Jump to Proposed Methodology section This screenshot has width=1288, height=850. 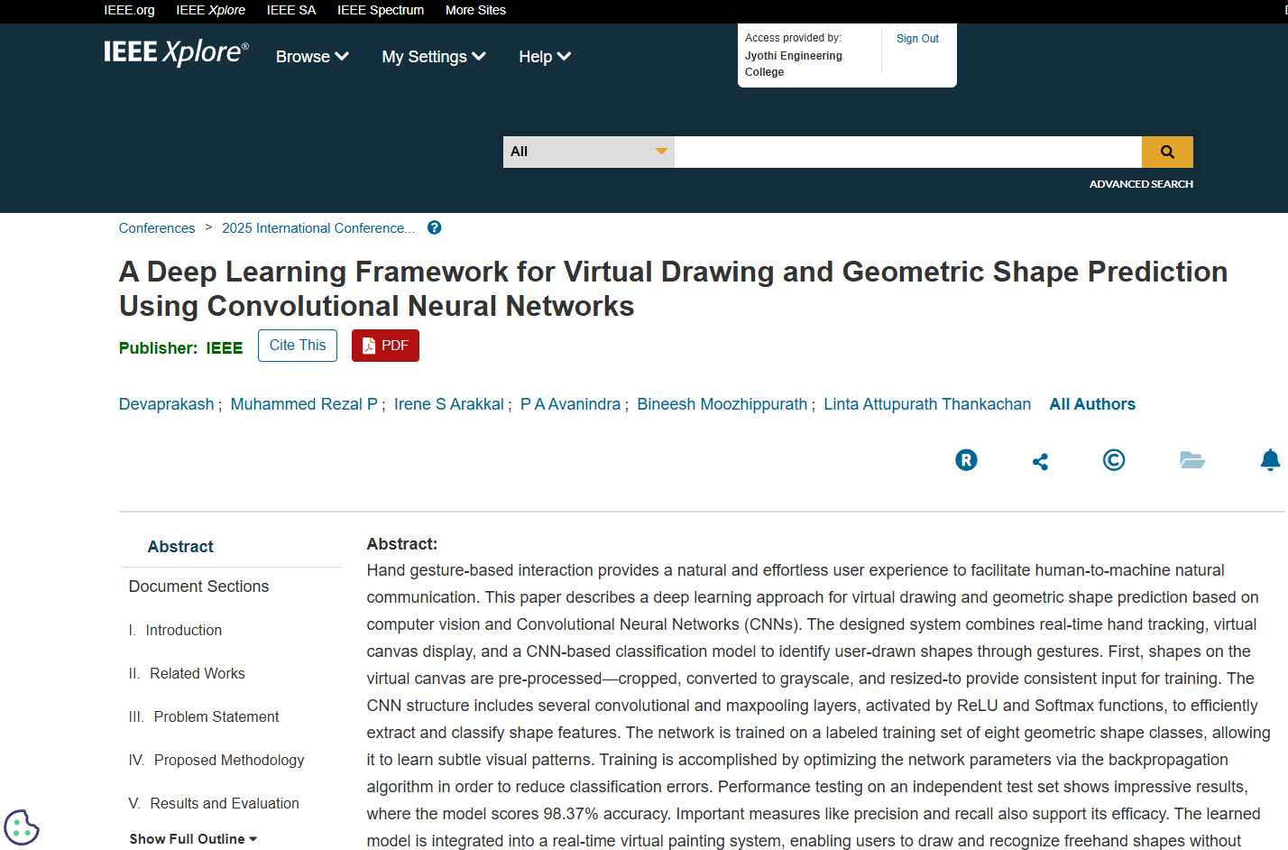[x=228, y=760]
